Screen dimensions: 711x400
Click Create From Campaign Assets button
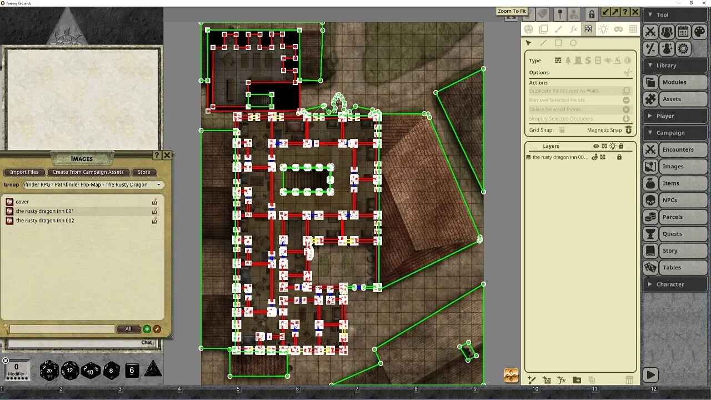click(88, 172)
